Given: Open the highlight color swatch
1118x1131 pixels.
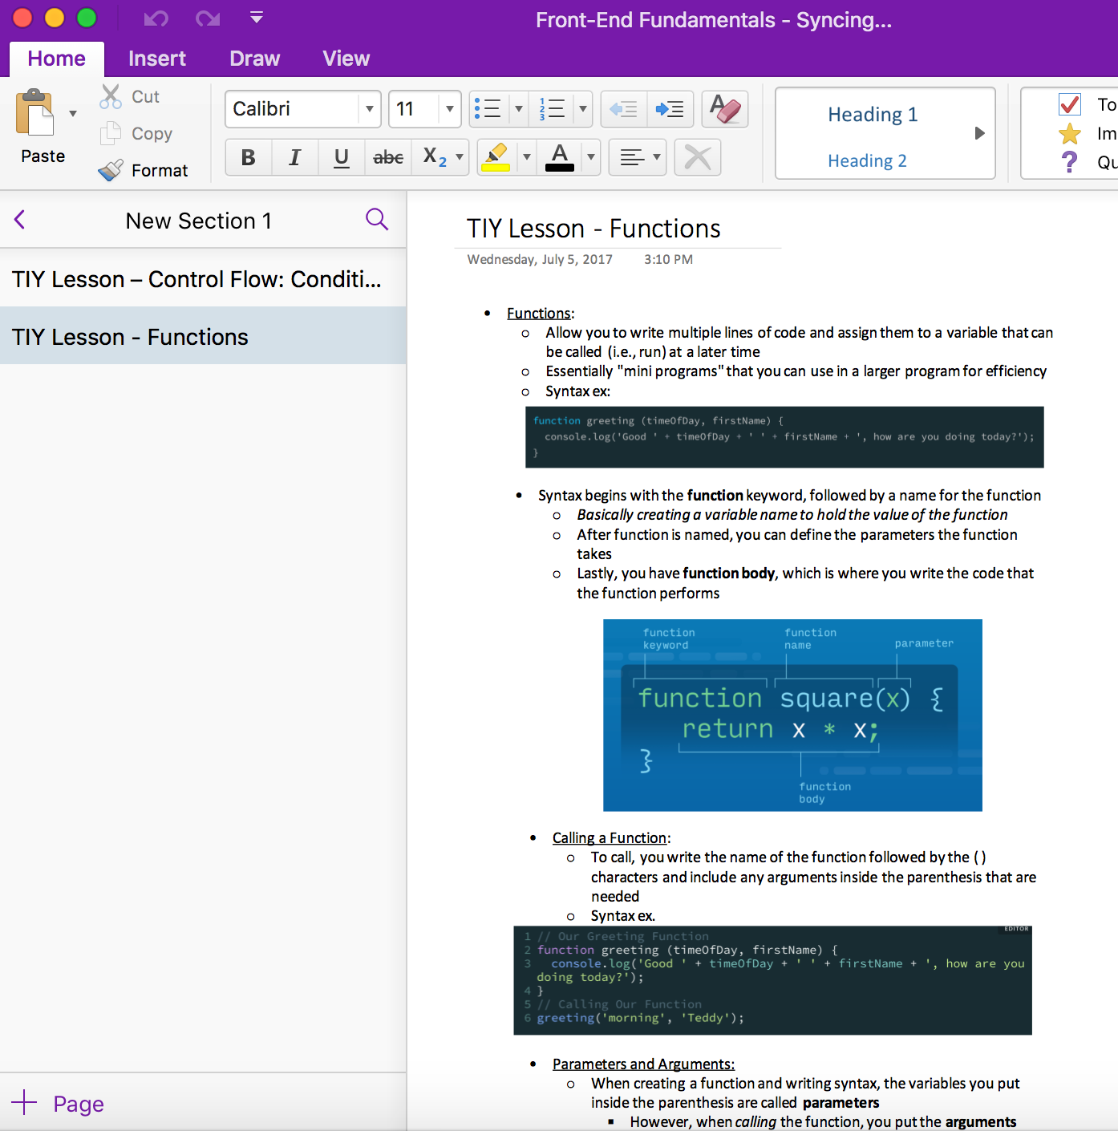Looking at the screenshot, I should click(x=496, y=157).
